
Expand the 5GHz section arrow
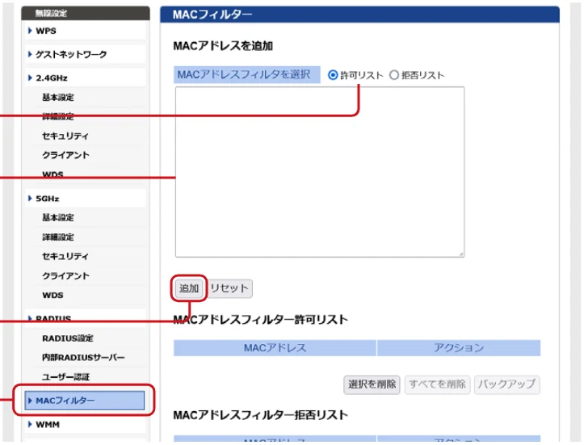pyautogui.click(x=30, y=199)
